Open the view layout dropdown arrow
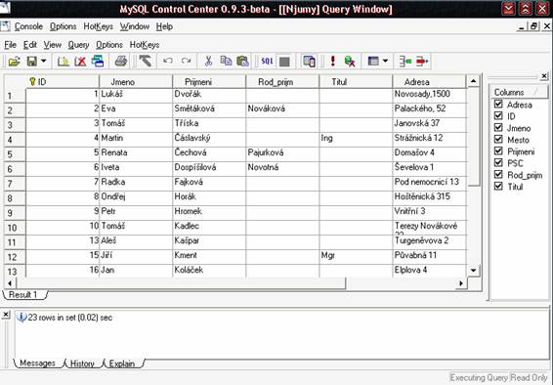This screenshot has width=553, height=385. pos(385,62)
